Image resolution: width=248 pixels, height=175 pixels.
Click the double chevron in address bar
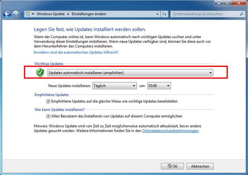[33, 14]
